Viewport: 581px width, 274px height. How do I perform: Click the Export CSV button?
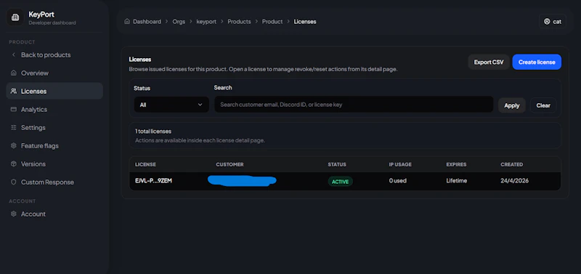click(x=489, y=62)
